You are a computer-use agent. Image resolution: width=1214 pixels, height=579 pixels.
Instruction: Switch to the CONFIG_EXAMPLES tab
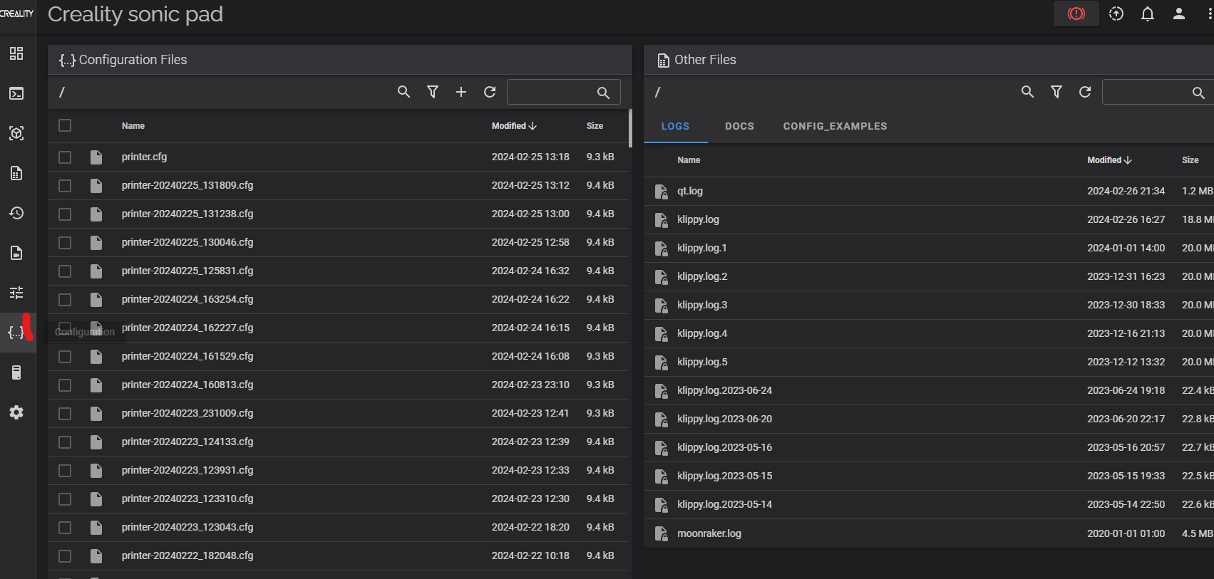pos(835,126)
